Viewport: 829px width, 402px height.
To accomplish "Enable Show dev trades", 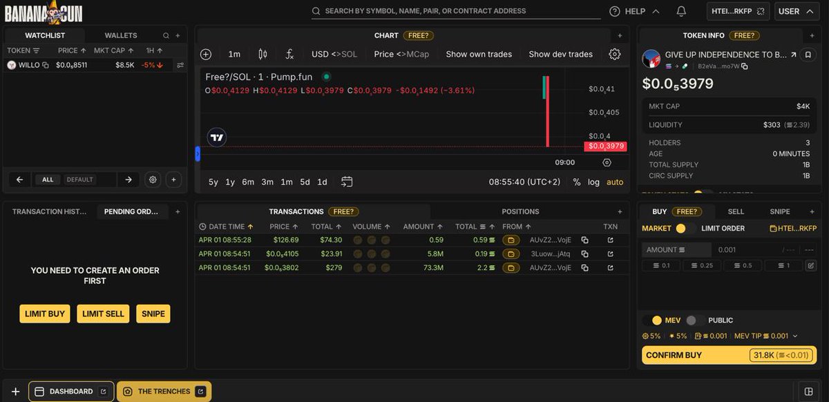I will coord(560,54).
